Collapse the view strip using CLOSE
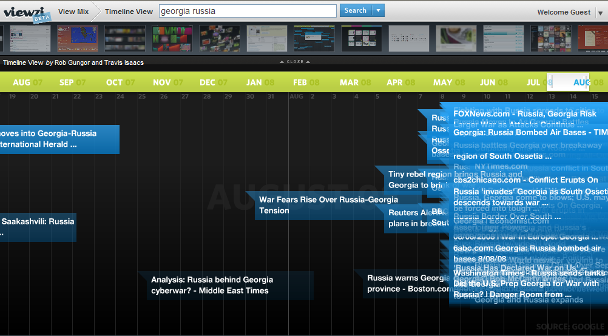 point(295,62)
